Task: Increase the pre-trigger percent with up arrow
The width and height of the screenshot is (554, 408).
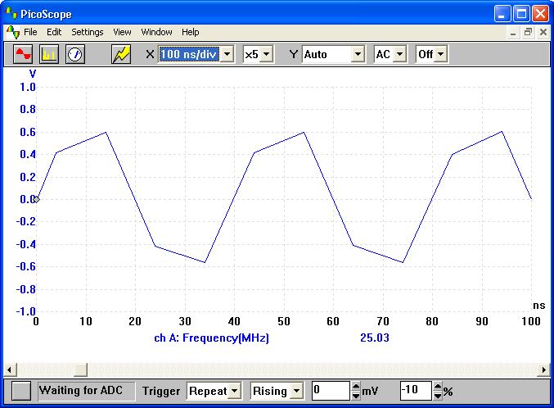Action: (438, 387)
